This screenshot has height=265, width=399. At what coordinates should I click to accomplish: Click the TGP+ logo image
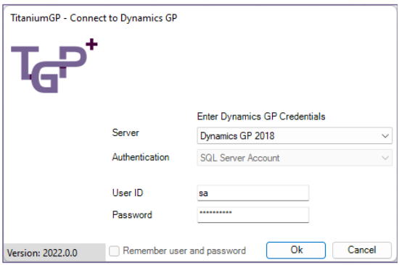54,66
